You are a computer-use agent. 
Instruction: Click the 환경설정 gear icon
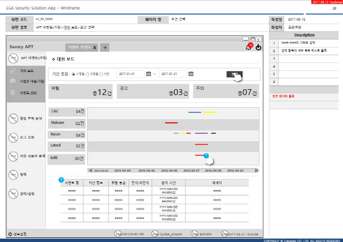(9, 233)
